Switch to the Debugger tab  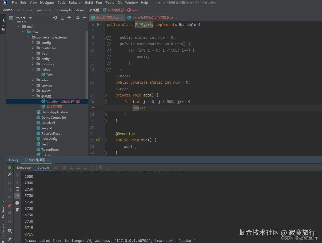tap(24, 168)
